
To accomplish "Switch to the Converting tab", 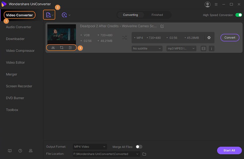I will [x=130, y=15].
